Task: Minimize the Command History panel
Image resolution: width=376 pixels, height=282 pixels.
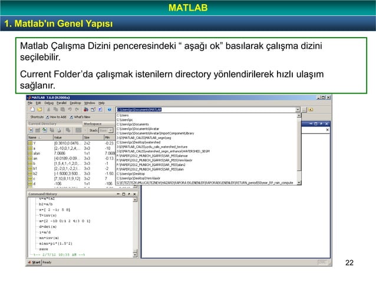Action: [118, 194]
